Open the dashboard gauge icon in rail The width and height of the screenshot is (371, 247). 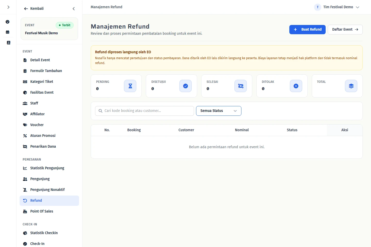pos(8,22)
